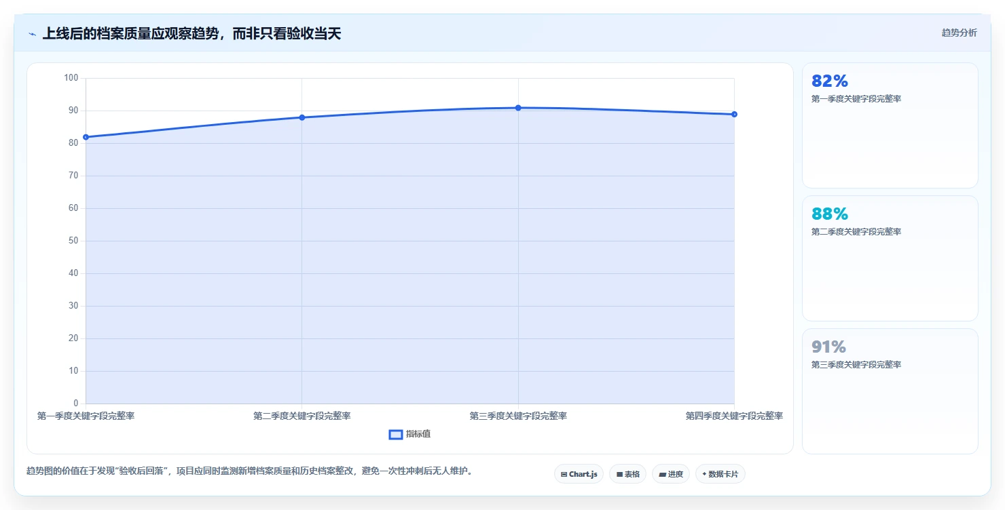
Task: Click the y-axis tick label 90
Action: point(74,111)
